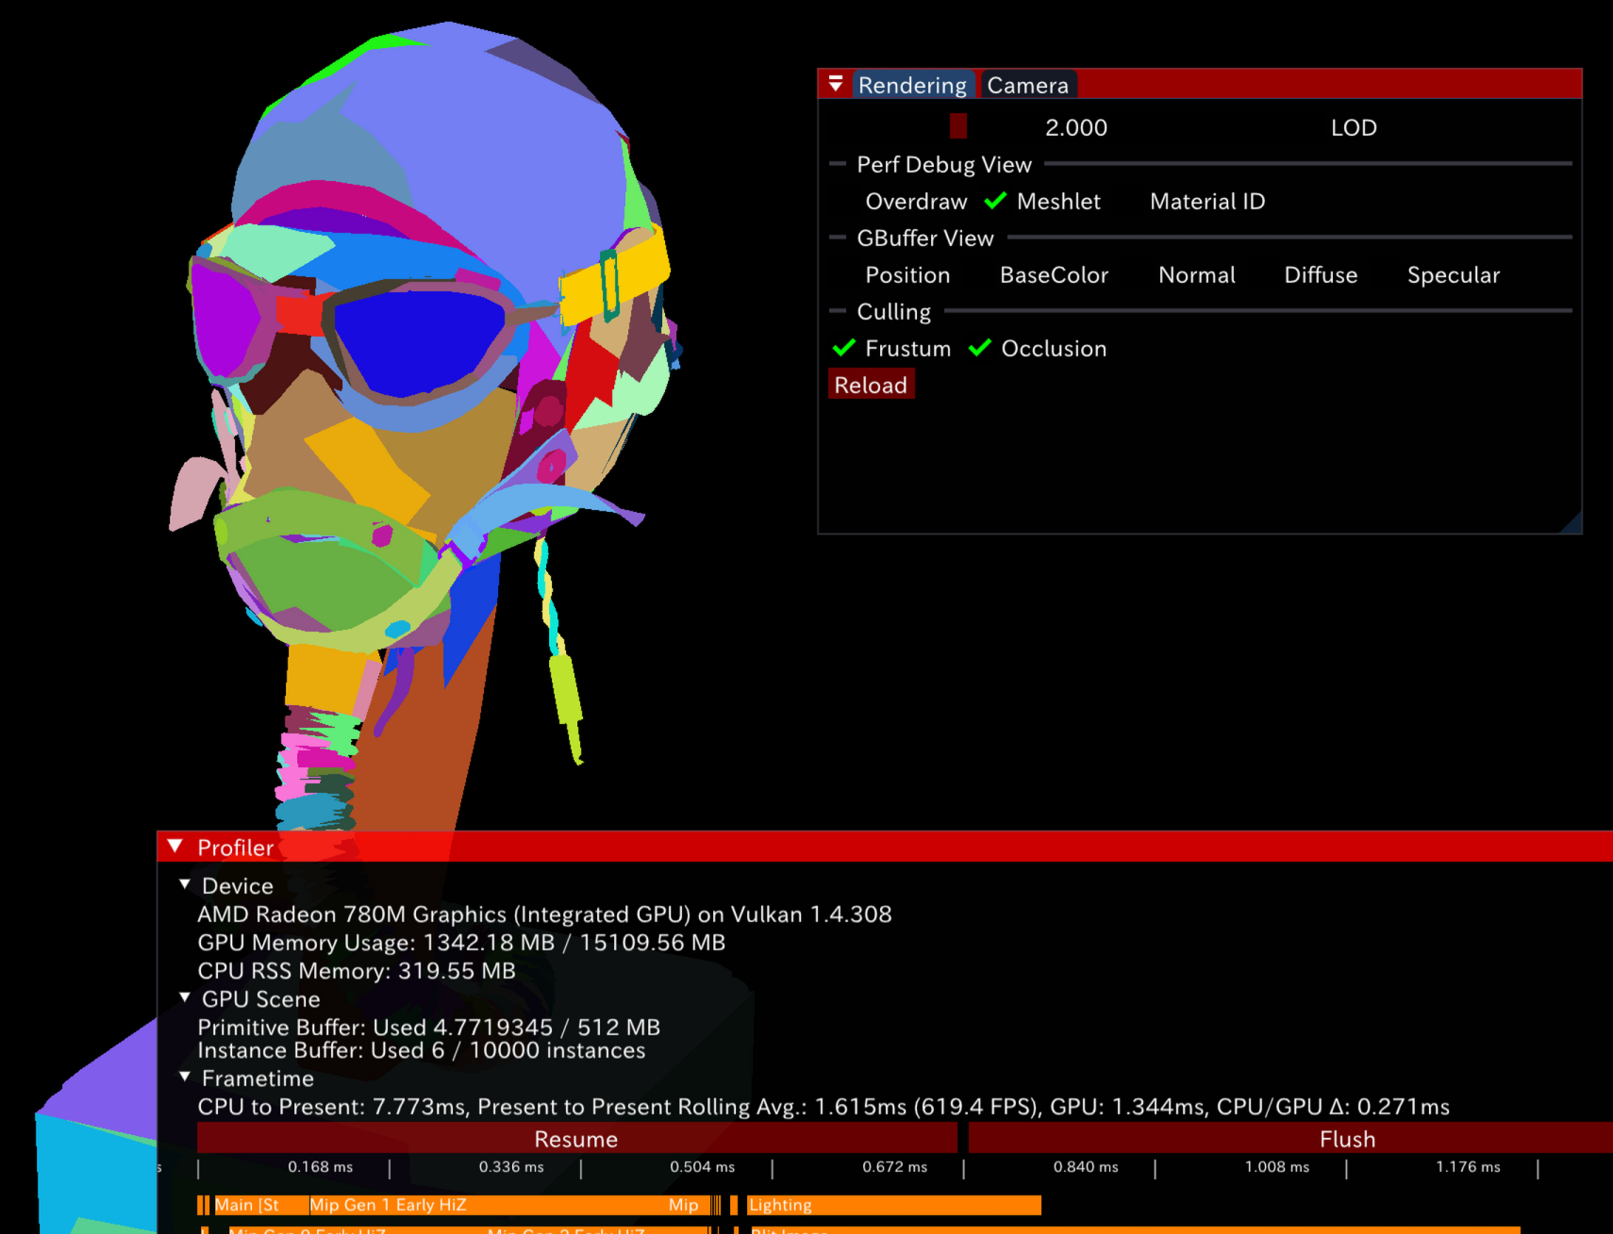Enable the Overdraw debug view
Image resolution: width=1613 pixels, height=1234 pixels.
pyautogui.click(x=915, y=202)
